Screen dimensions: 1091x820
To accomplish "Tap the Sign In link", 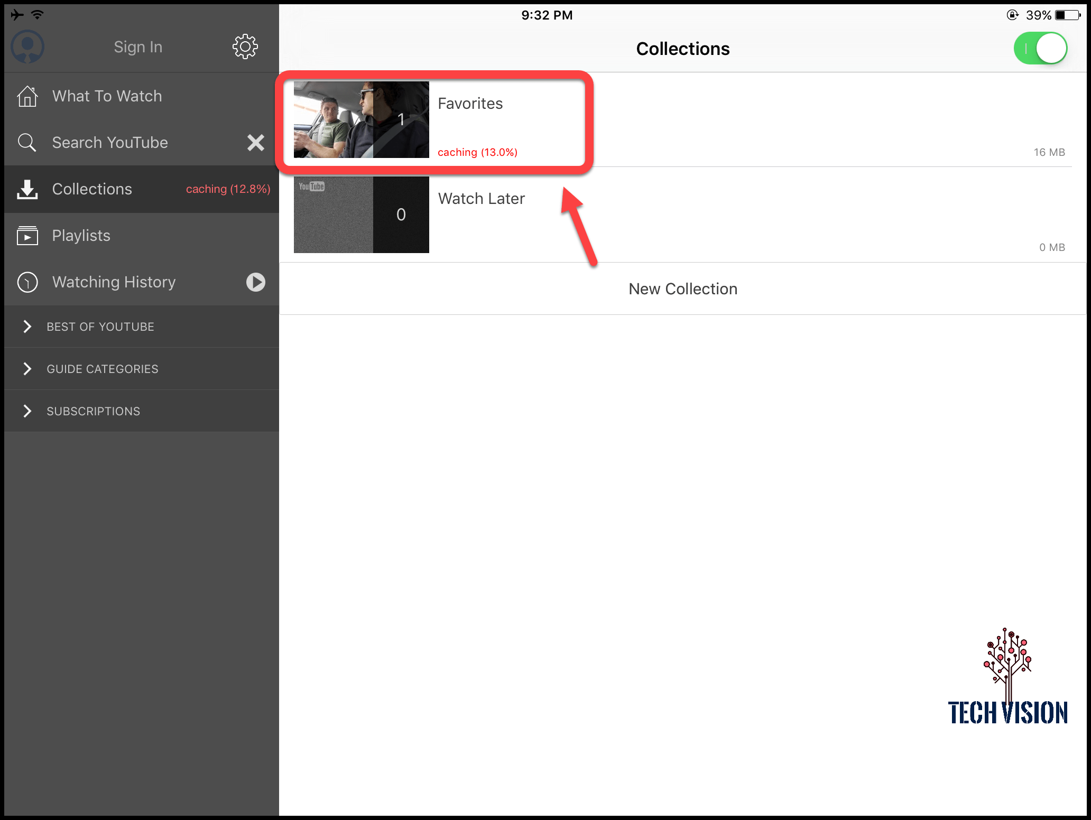I will (138, 47).
